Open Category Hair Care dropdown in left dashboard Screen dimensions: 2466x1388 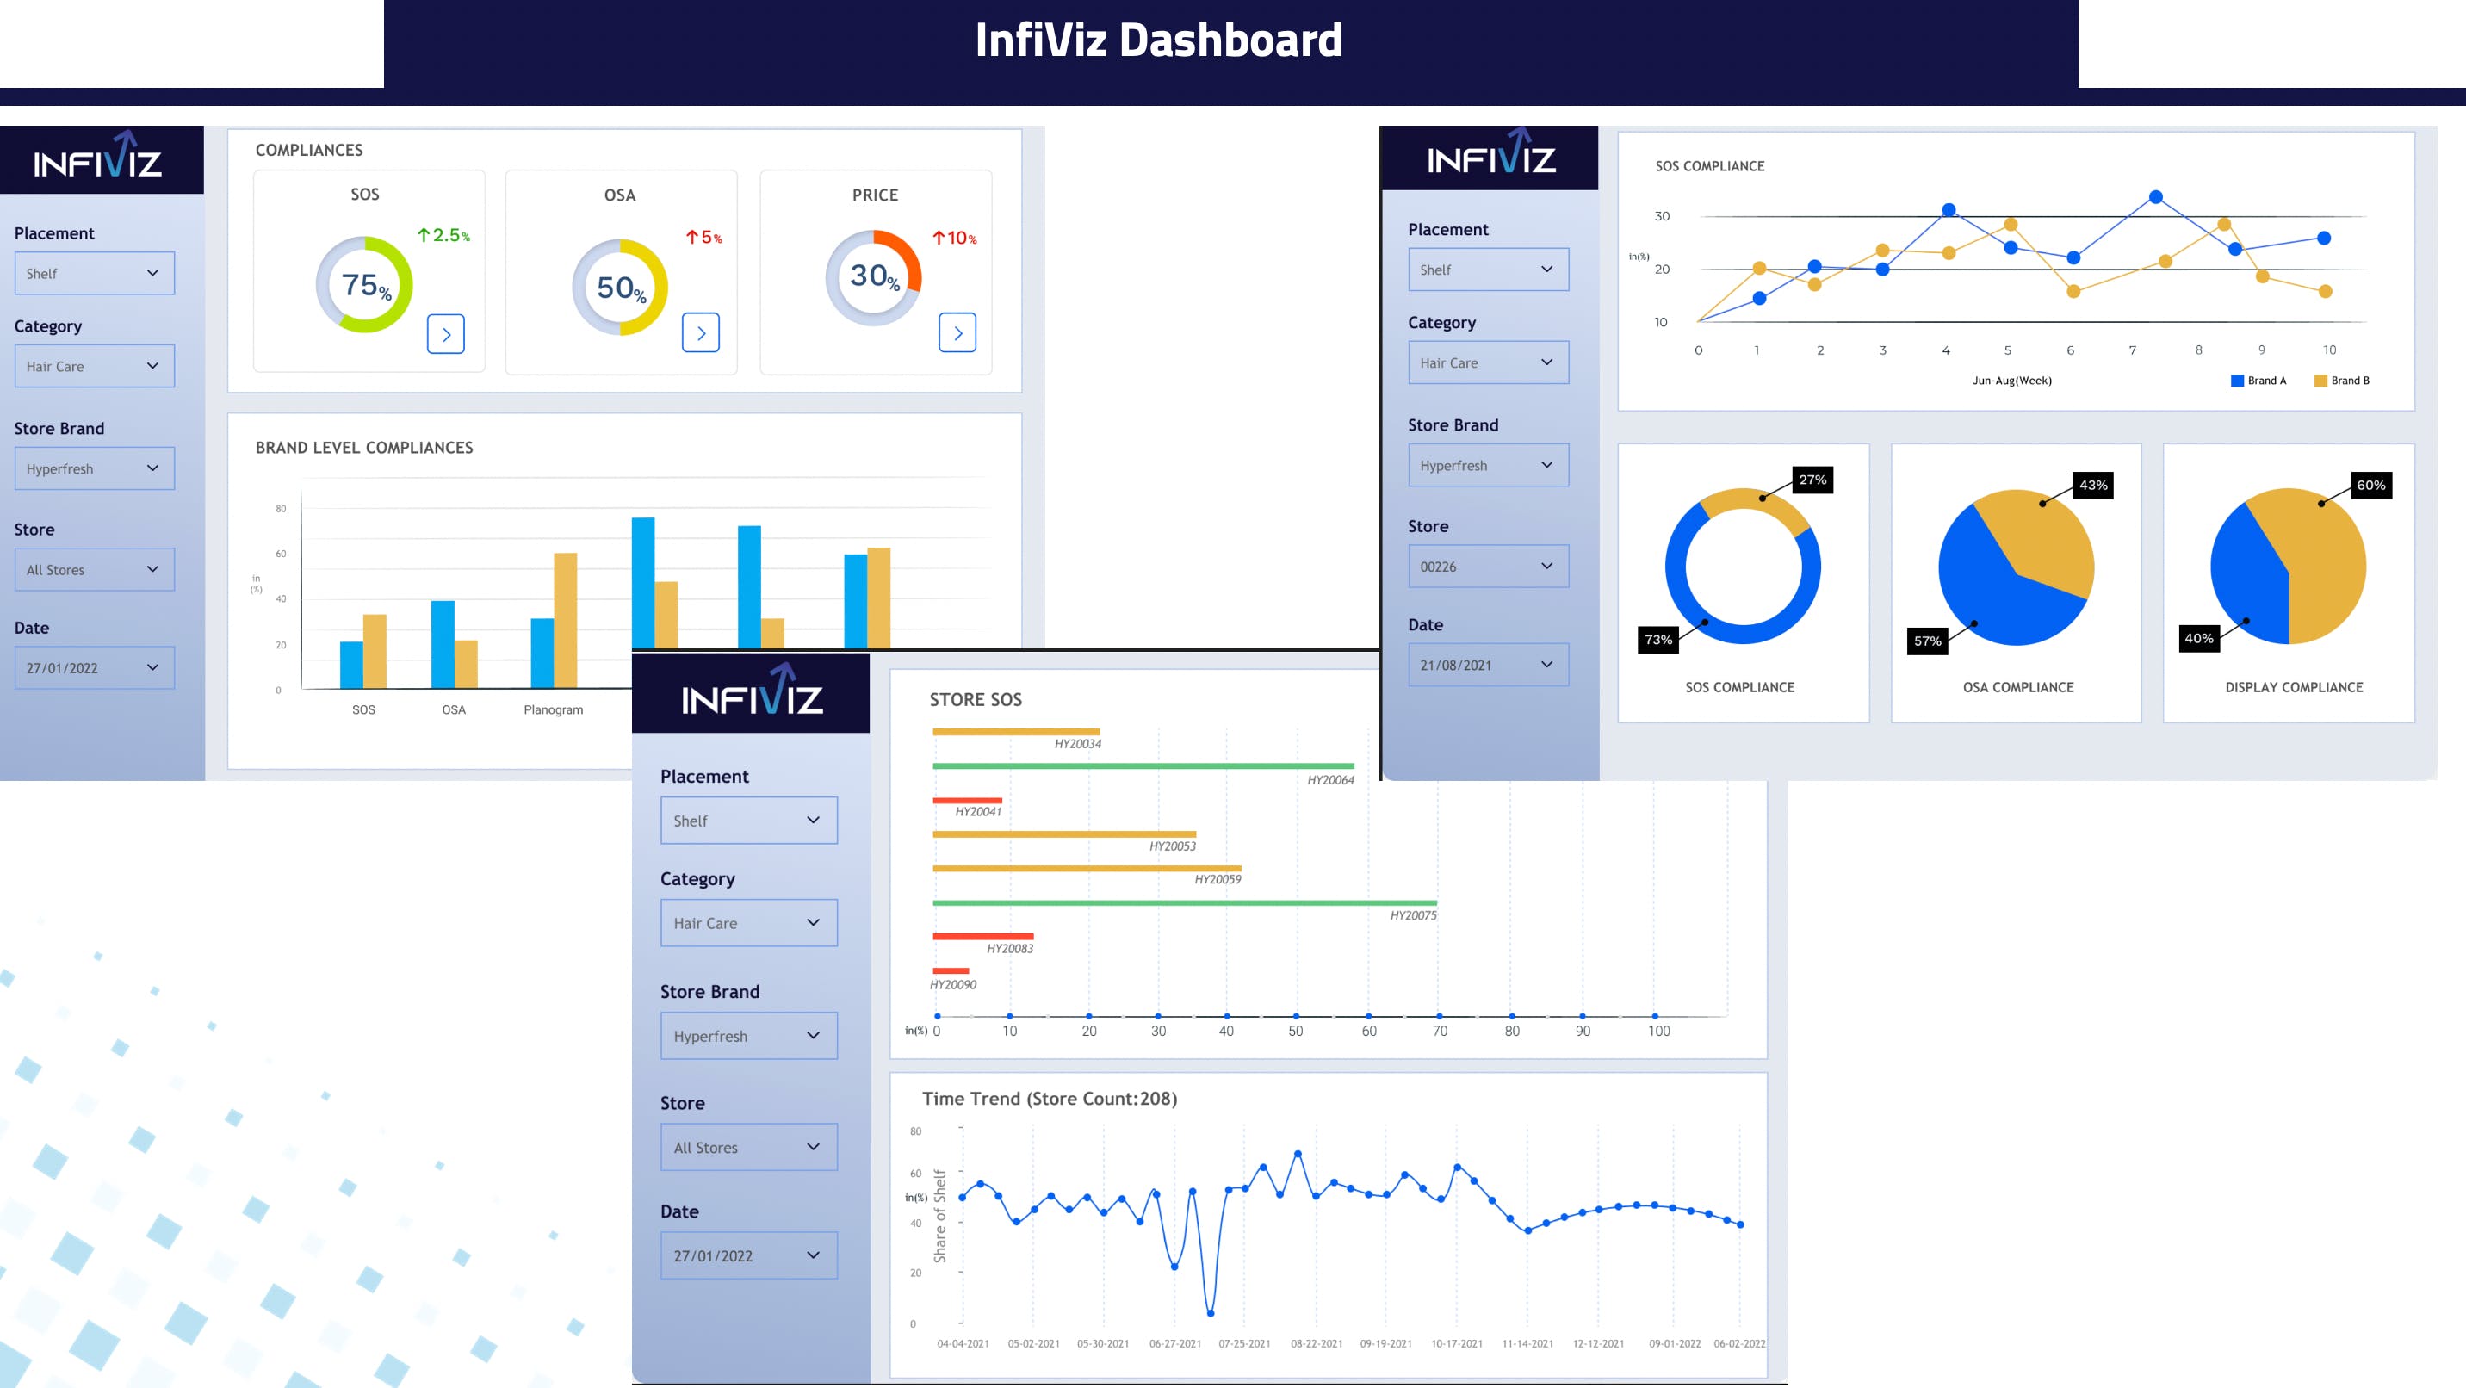tap(94, 366)
